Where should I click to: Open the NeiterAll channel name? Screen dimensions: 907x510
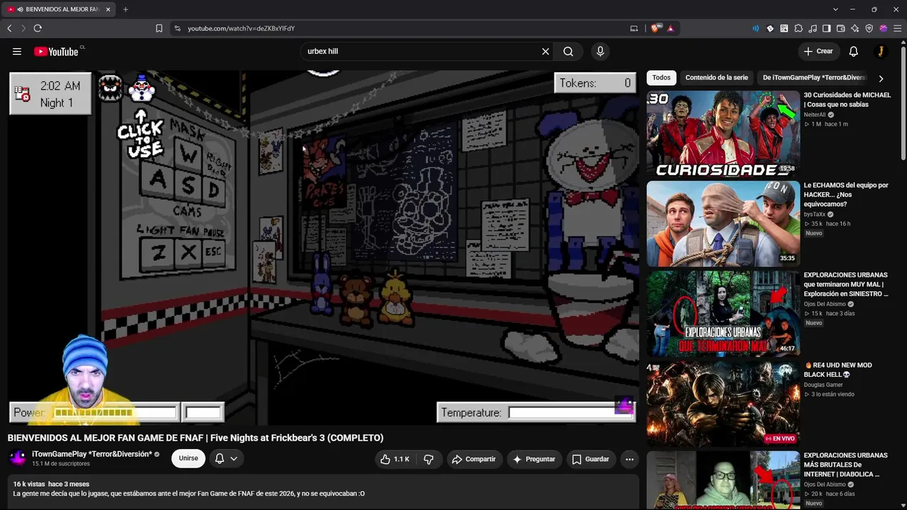[x=815, y=115]
